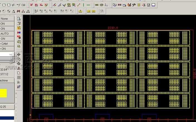
Task: Click the yellow color swatch
Action: point(3,93)
